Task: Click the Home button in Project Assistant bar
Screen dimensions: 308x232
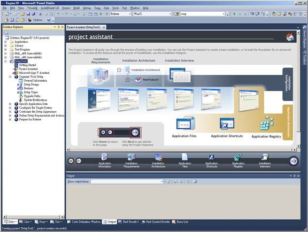Action: click(71, 161)
